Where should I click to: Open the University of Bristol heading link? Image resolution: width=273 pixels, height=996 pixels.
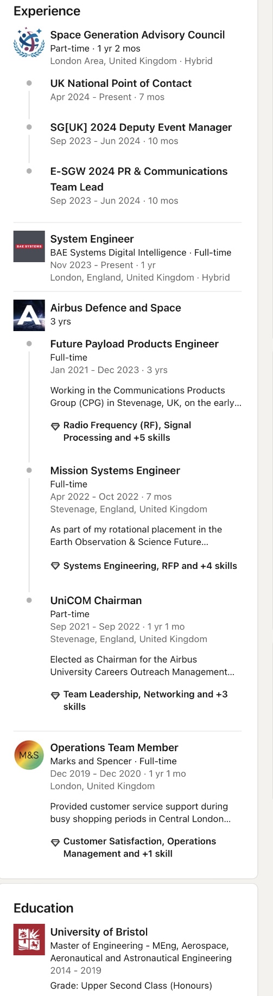pyautogui.click(x=99, y=932)
